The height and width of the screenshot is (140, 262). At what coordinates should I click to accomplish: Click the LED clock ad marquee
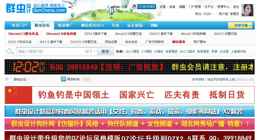[130, 67]
